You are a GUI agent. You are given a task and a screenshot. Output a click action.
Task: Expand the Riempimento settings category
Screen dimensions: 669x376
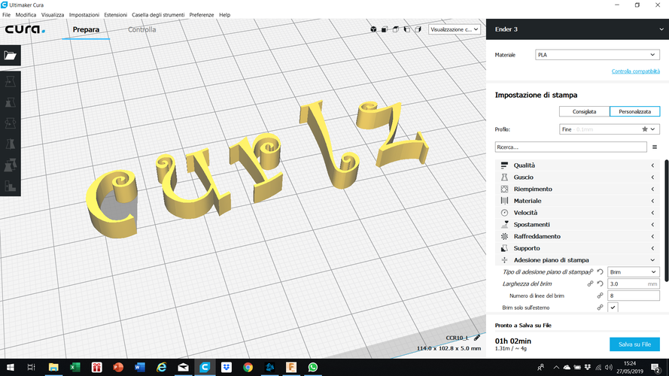(x=577, y=189)
